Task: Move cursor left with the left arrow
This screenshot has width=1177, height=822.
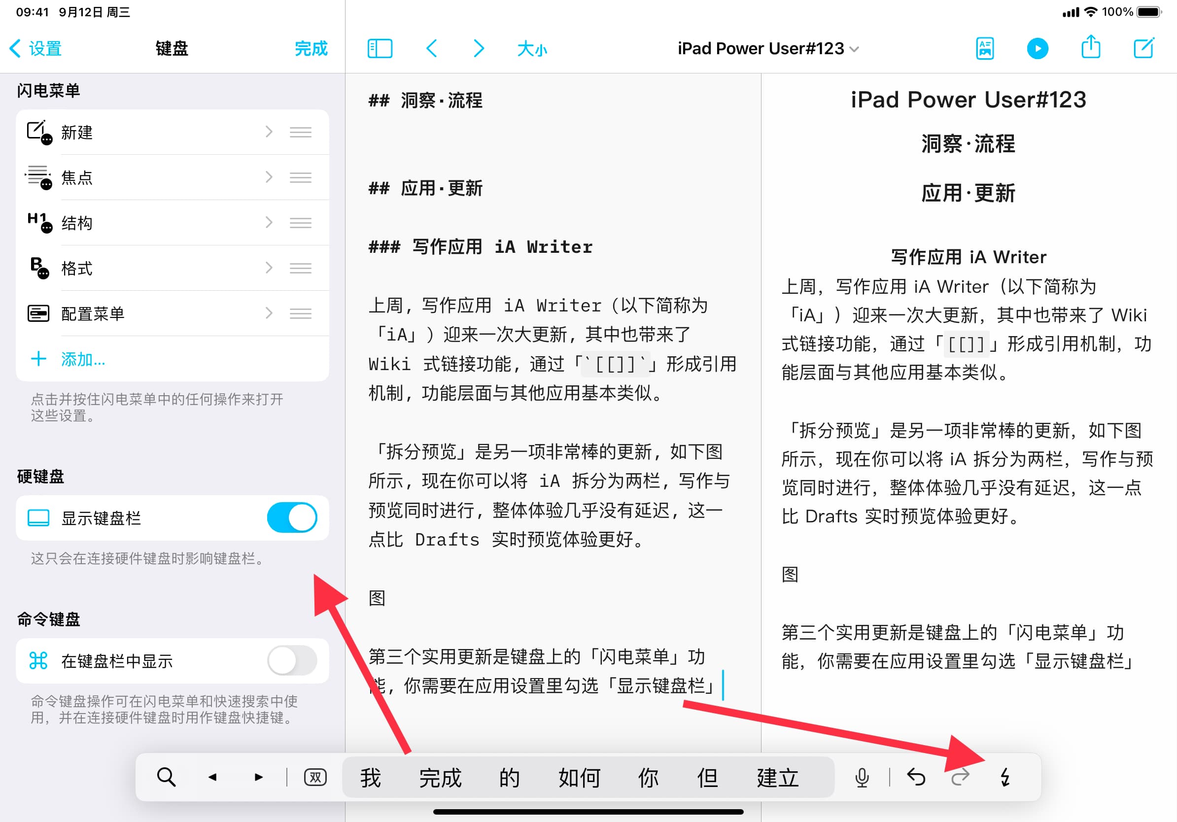Action: pos(212,777)
